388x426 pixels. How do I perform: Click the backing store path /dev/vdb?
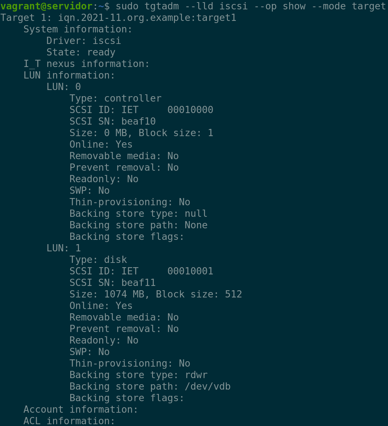point(207,386)
